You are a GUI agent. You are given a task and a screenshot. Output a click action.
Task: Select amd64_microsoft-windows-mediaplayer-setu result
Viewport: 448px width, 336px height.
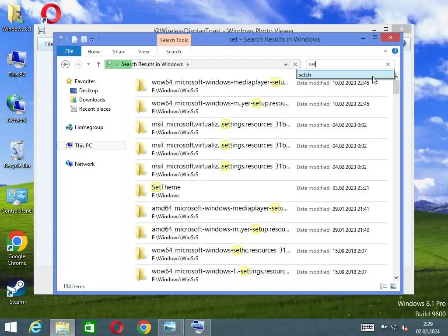point(262,212)
